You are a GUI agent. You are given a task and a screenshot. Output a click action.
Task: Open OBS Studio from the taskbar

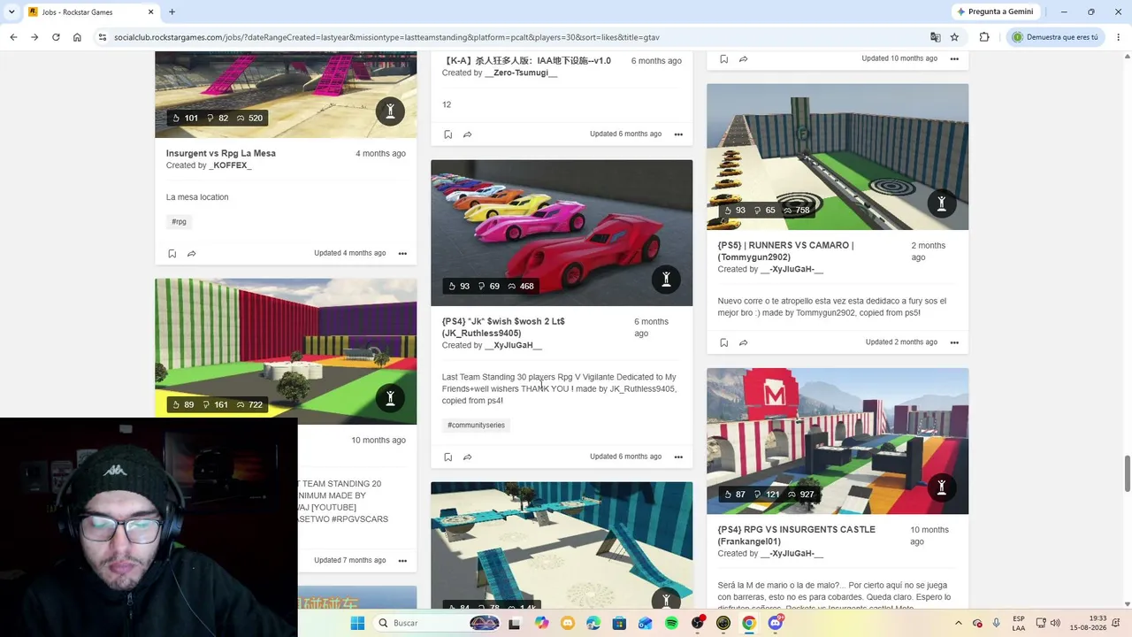698,623
